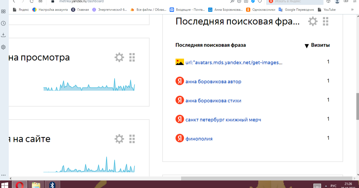Open Opera sidebar workspaces icon
359x188 pixels.
pos(3,11)
